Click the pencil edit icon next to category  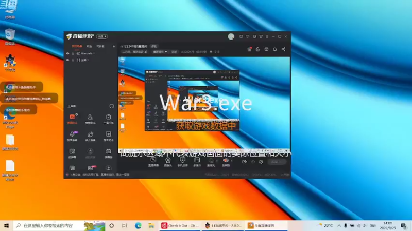click(x=146, y=52)
